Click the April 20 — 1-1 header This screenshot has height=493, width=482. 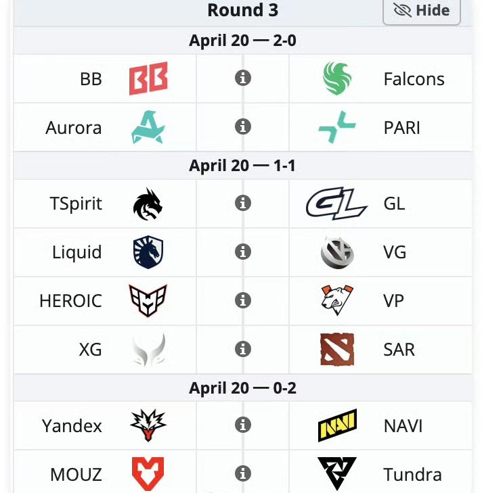click(x=242, y=166)
